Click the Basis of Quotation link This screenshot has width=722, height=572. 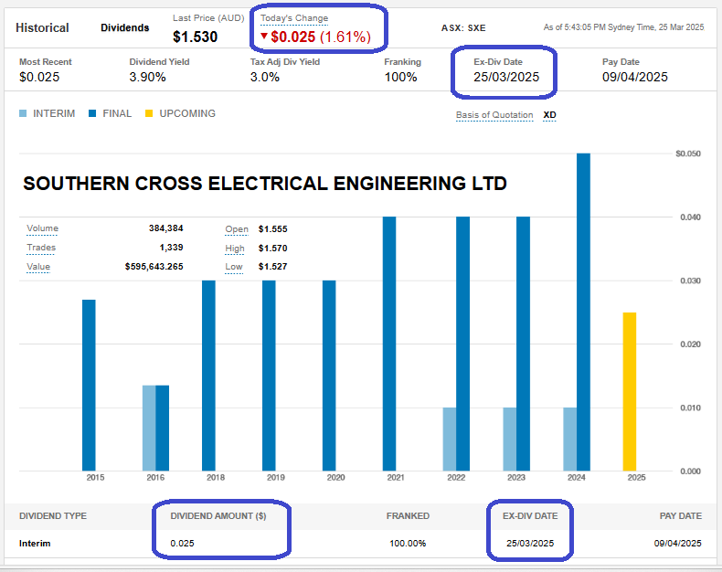coord(494,115)
